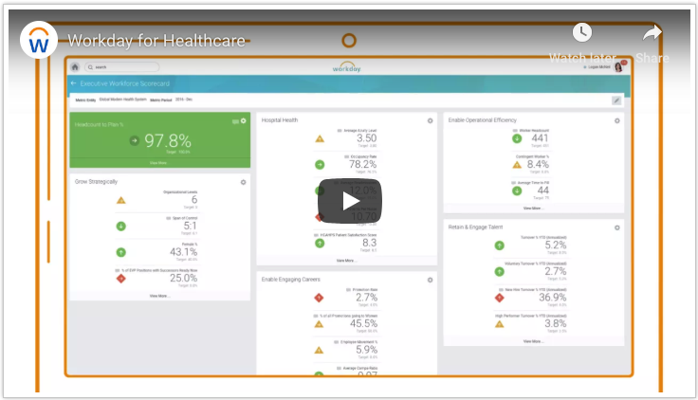Open the Workday channel logo
This screenshot has width=698, height=400.
tap(39, 40)
